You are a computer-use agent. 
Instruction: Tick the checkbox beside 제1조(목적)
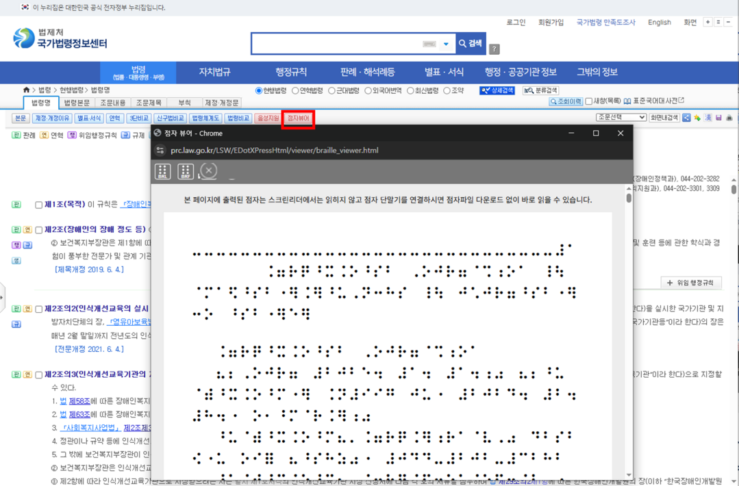point(39,205)
